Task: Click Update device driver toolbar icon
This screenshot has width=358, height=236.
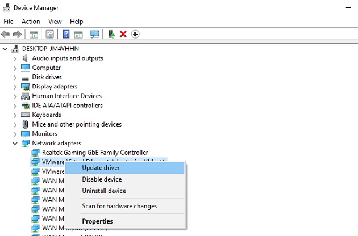Action: click(x=111, y=34)
